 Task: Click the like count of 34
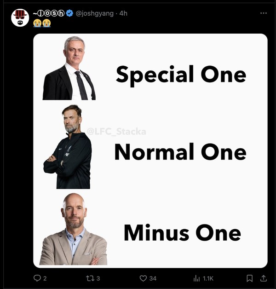pos(153,278)
